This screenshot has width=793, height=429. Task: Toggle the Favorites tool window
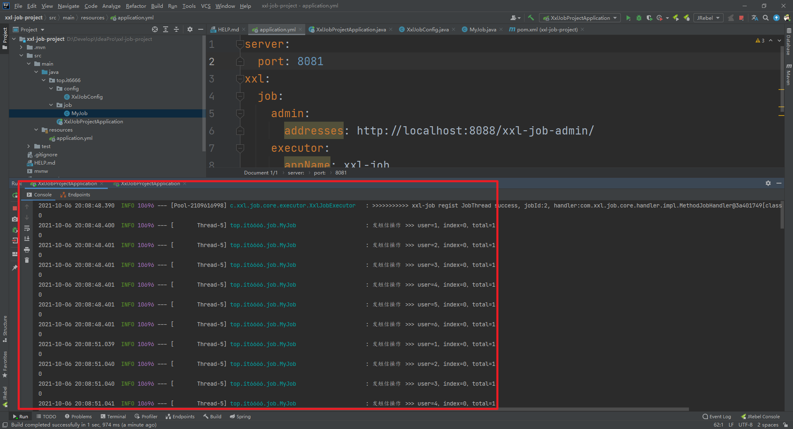pos(5,364)
